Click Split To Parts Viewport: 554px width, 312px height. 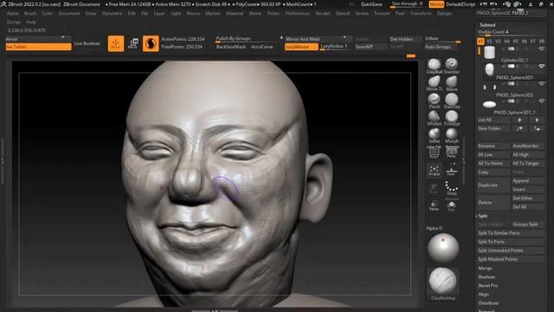[x=511, y=242]
